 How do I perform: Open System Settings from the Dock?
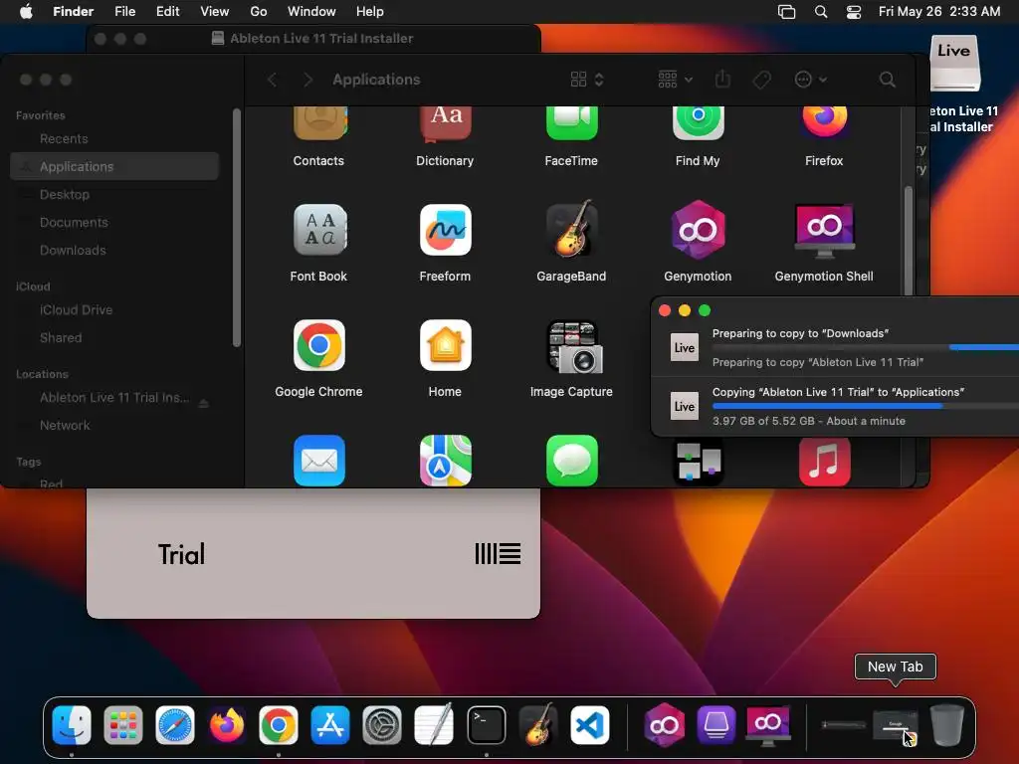coord(382,724)
